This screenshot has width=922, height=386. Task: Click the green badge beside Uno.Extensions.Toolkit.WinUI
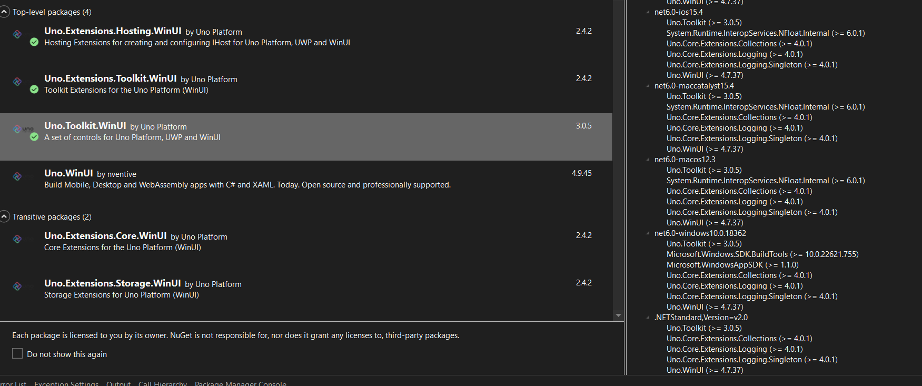(x=34, y=90)
